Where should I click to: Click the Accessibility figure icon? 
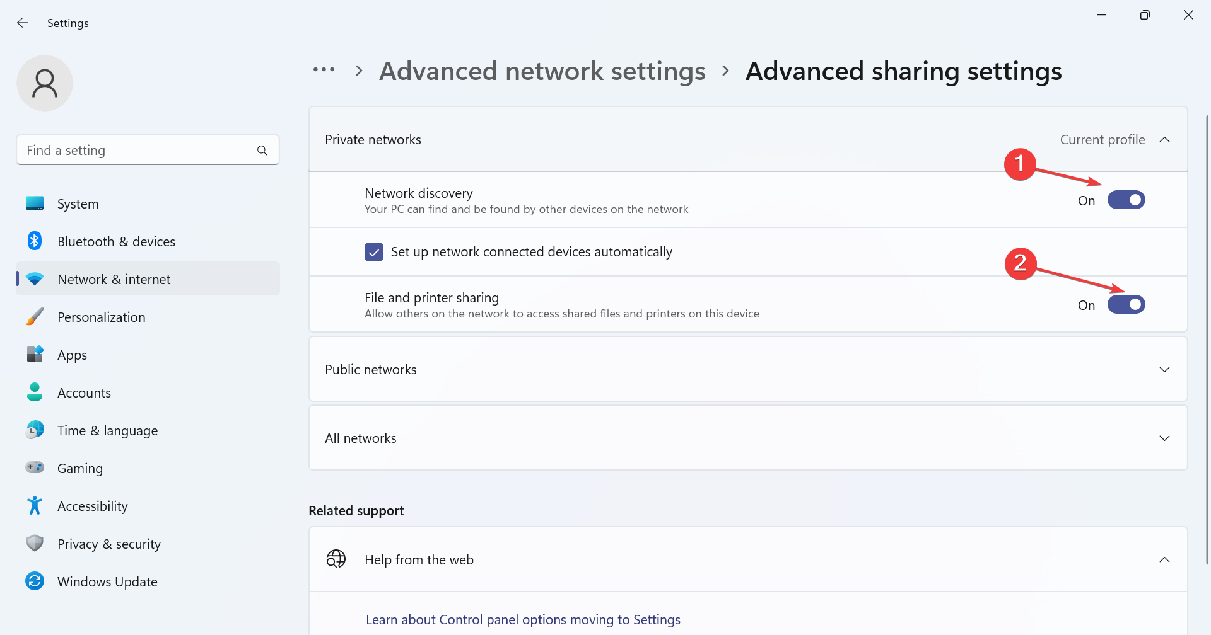coord(35,506)
